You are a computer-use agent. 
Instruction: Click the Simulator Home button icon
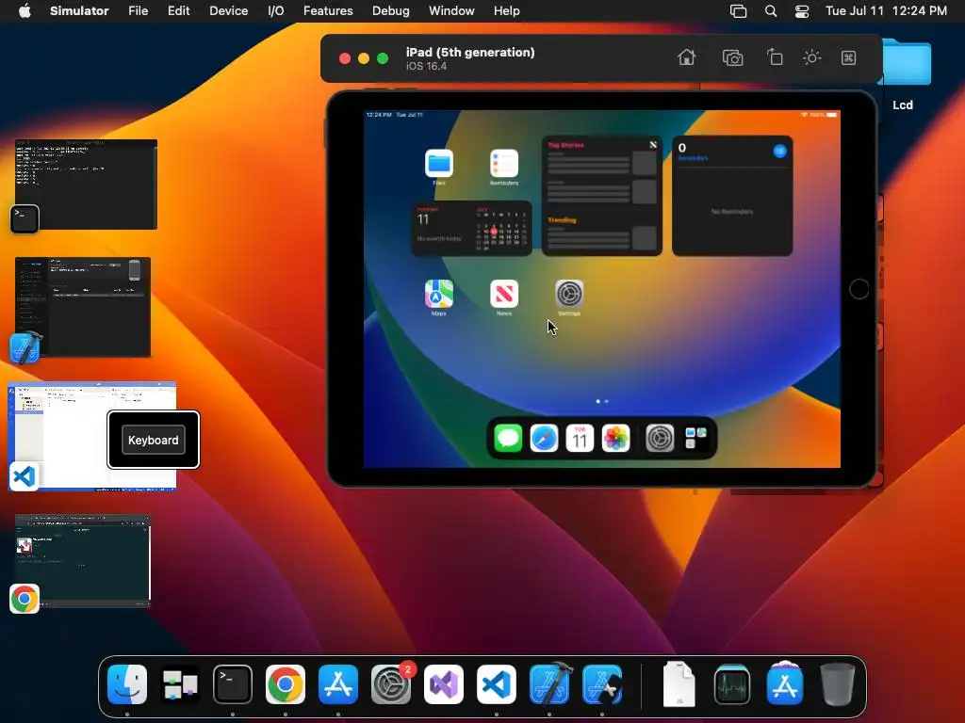686,57
